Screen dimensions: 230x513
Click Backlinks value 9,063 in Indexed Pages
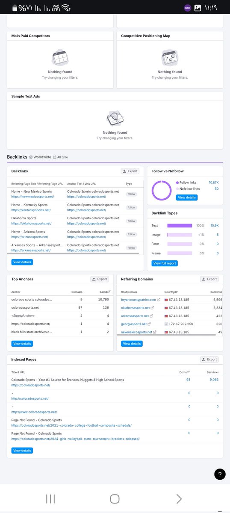click(x=214, y=380)
